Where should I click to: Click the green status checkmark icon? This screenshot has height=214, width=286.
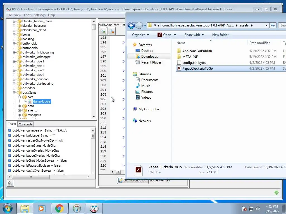tap(276, 193)
